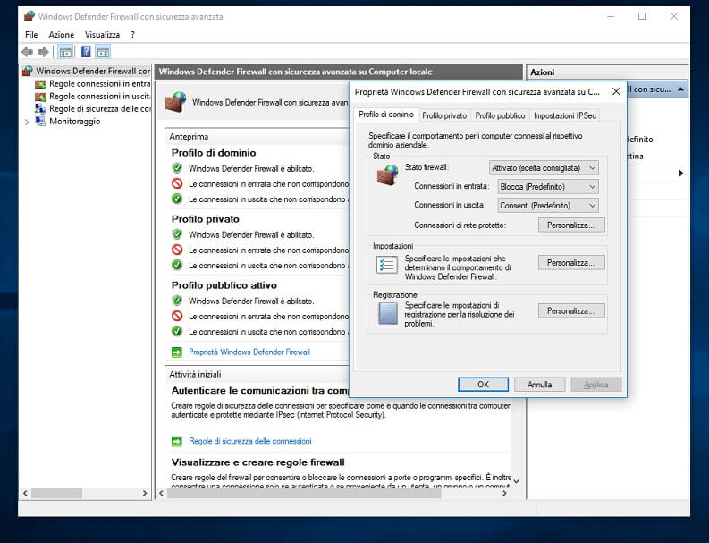Image resolution: width=709 pixels, height=543 pixels.
Task: Click the Visualizzare e creare regole firewall heading
Action: click(257, 462)
